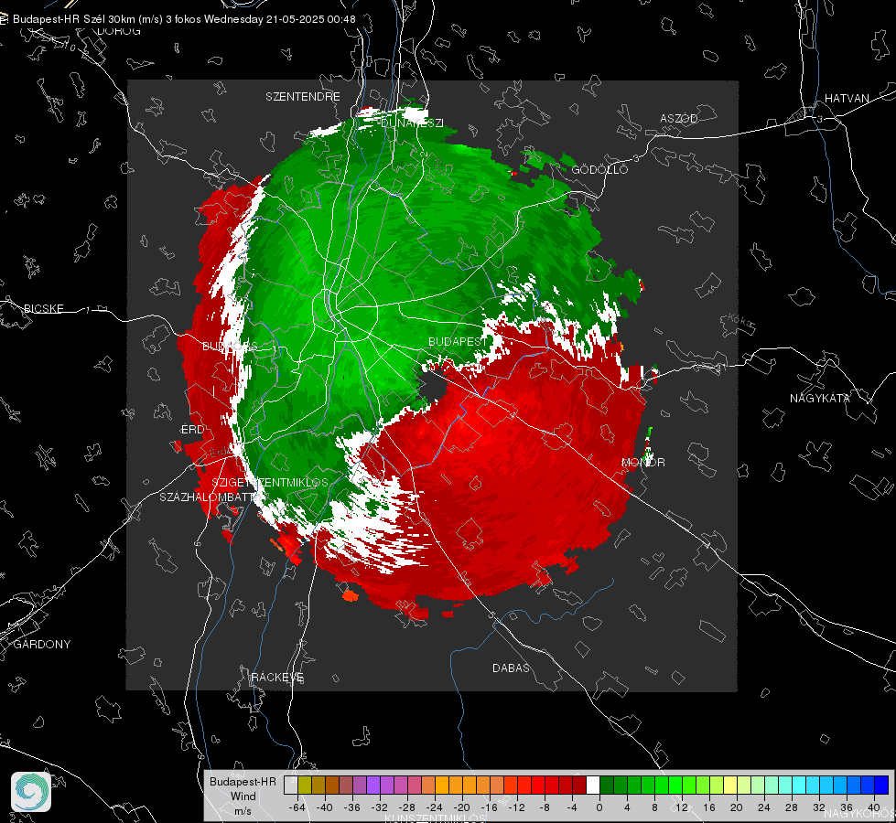
Task: Click the BICSKE city label
Action: point(44,308)
